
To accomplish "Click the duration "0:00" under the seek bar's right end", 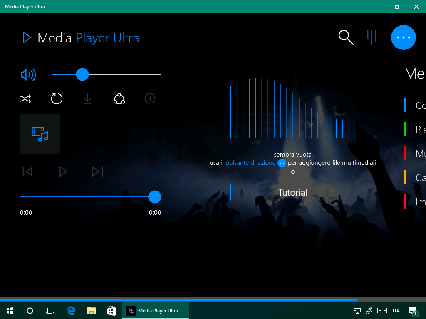I will 155,212.
